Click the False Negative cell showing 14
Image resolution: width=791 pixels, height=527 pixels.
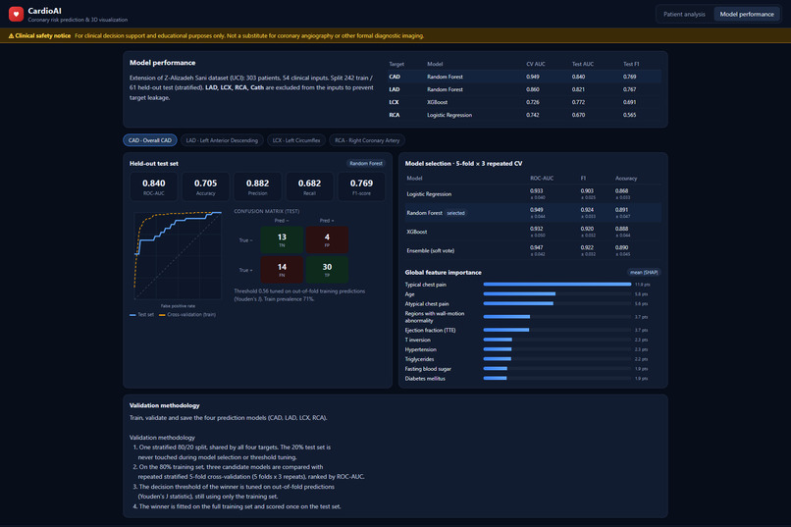tap(282, 269)
